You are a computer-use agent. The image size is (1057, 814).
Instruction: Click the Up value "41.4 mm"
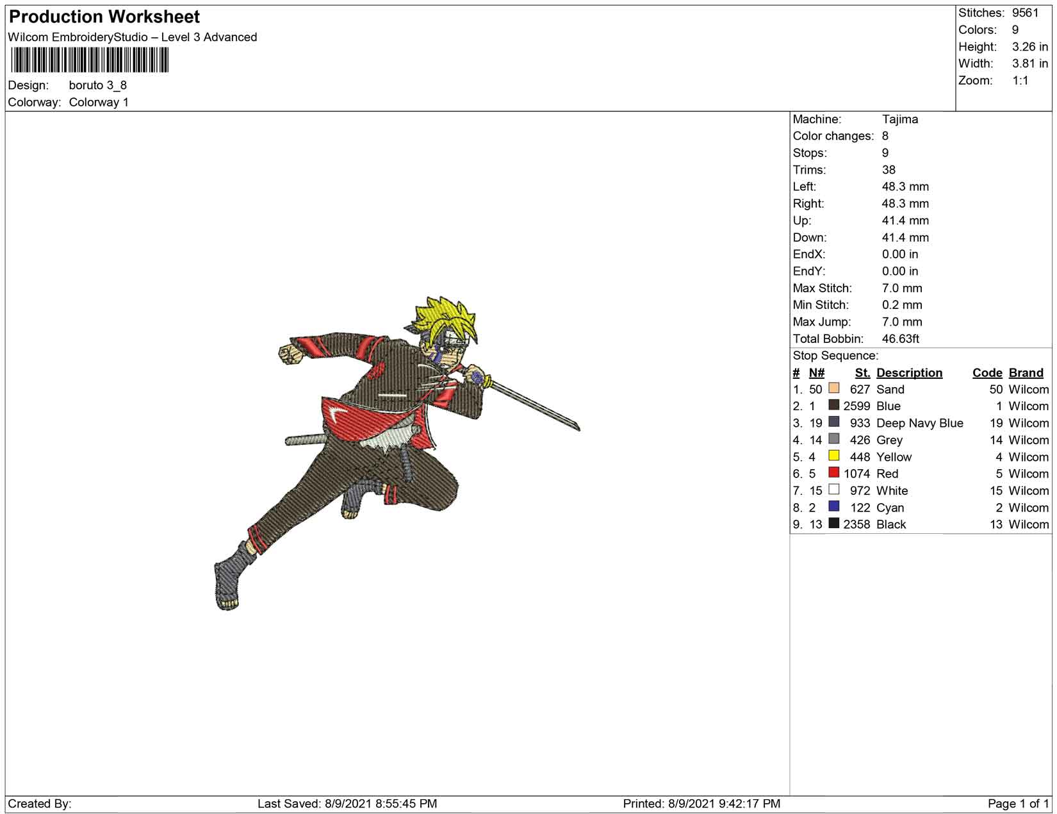(905, 220)
